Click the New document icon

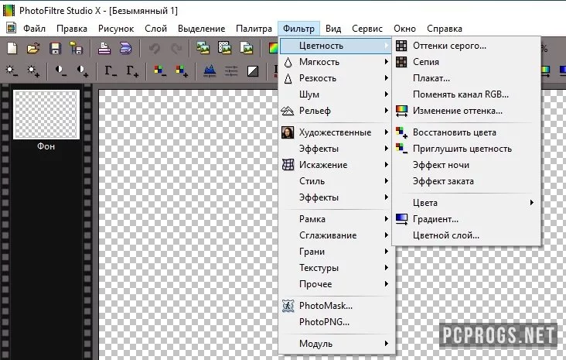click(12, 48)
